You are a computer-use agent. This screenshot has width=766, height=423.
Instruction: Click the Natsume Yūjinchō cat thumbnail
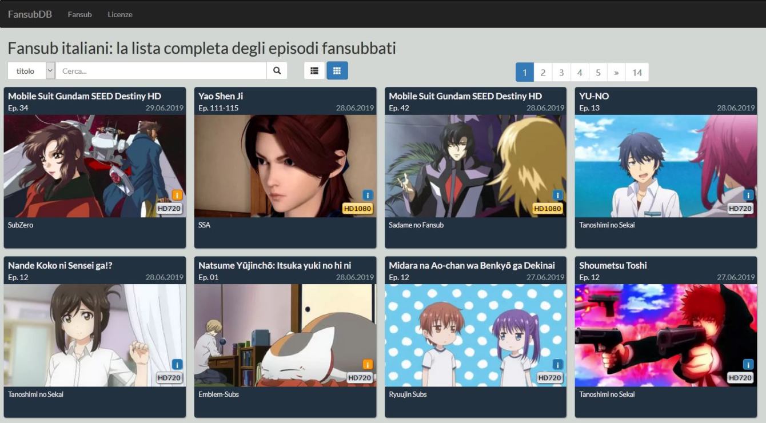[x=285, y=335]
